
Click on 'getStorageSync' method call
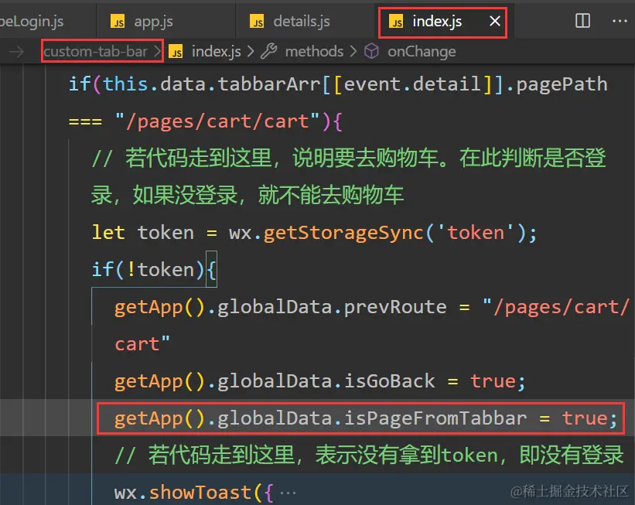(343, 233)
